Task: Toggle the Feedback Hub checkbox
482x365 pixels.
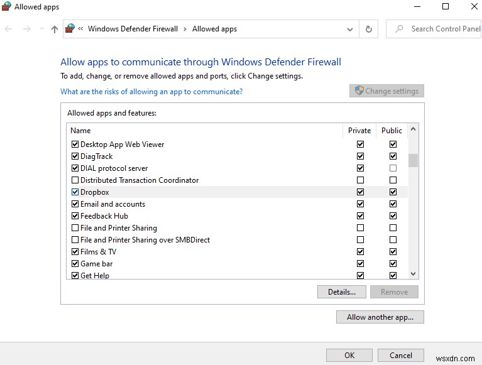Action: [75, 216]
